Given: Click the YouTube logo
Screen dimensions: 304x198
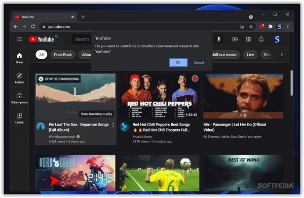Looking at the screenshot, I should coord(42,39).
